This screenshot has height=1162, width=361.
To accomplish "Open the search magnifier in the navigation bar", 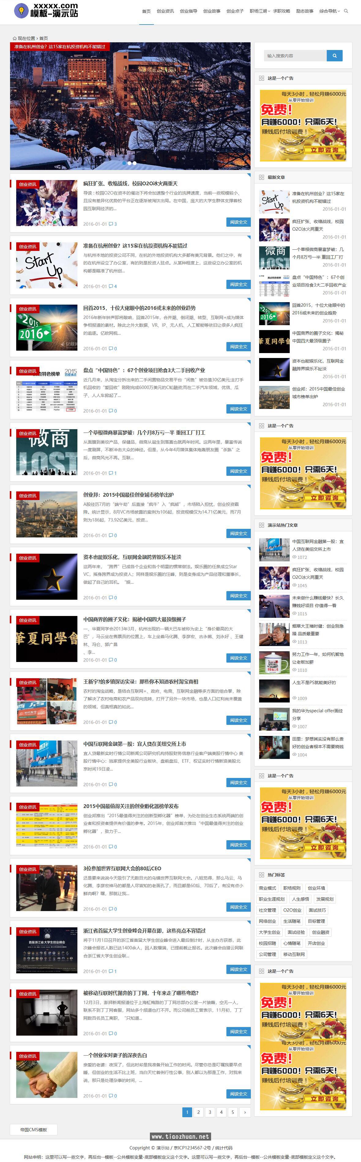I will 346,11.
